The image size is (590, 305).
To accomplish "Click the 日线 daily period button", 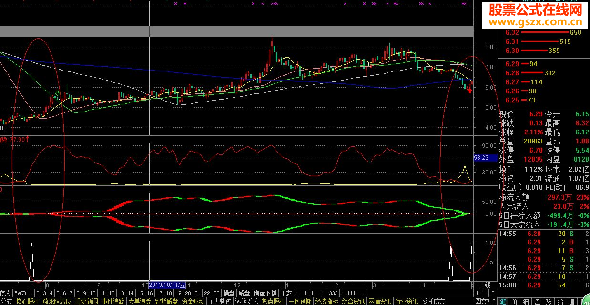I will (x=485, y=285).
